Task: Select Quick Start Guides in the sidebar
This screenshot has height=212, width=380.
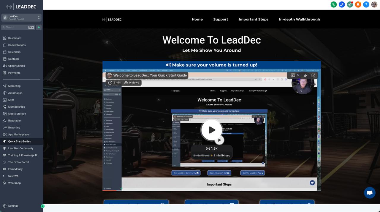Action: (21, 141)
